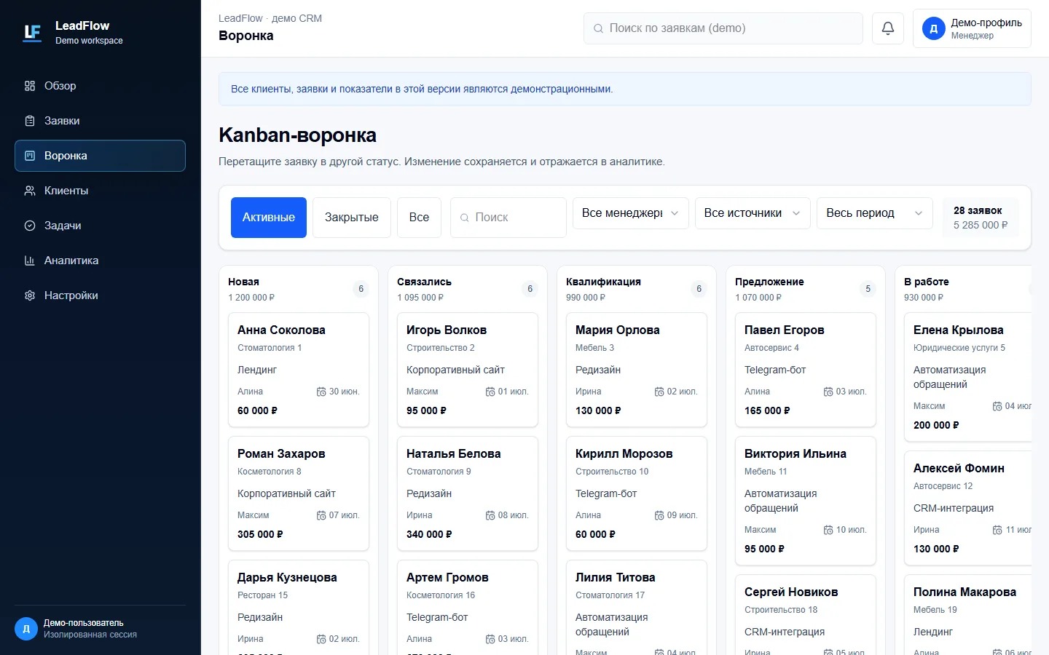Image resolution: width=1049 pixels, height=655 pixels.
Task: Click calendar icon on Анна Соколова card
Action: click(321, 392)
